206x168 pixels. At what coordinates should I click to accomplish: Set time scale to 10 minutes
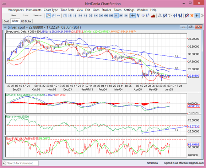[x=80, y=16]
